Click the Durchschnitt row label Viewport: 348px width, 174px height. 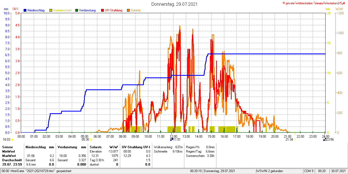pyautogui.click(x=12, y=160)
